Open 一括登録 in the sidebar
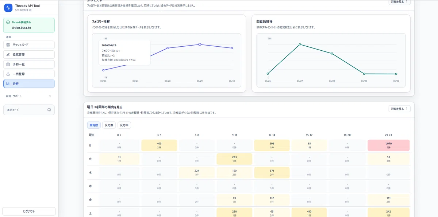This screenshot has height=217, width=438. coord(29,74)
